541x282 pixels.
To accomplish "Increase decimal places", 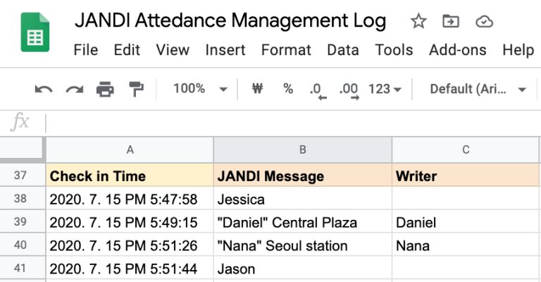I will [x=349, y=90].
